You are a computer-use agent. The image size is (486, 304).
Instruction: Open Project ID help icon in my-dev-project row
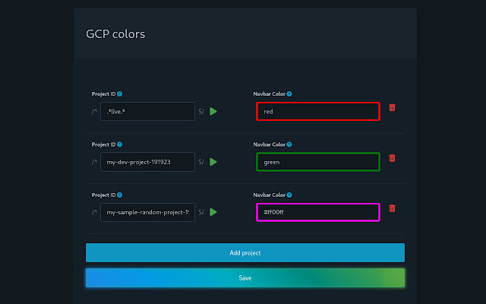pyautogui.click(x=120, y=144)
